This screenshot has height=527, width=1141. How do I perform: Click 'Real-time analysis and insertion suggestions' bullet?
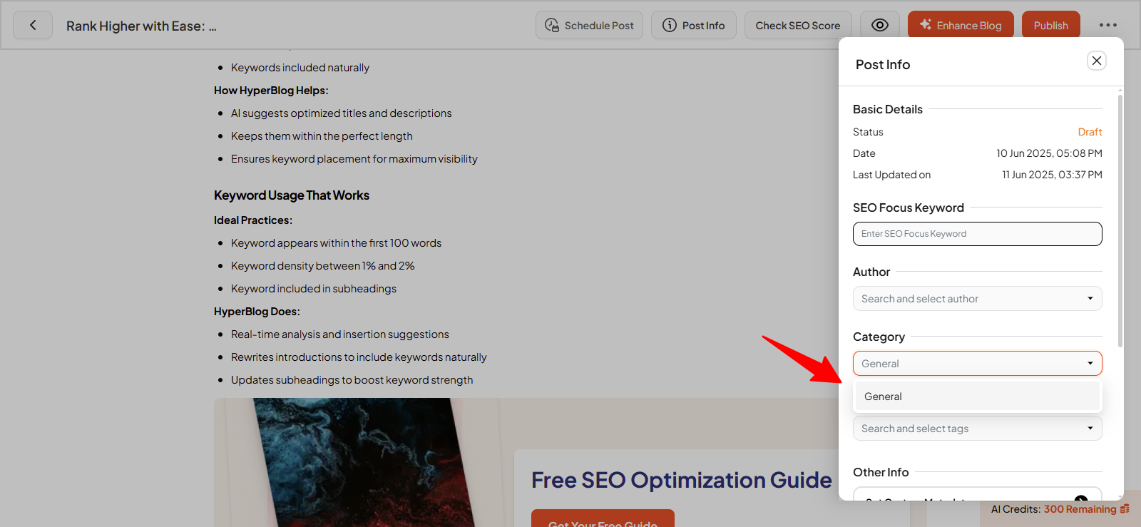(x=340, y=334)
